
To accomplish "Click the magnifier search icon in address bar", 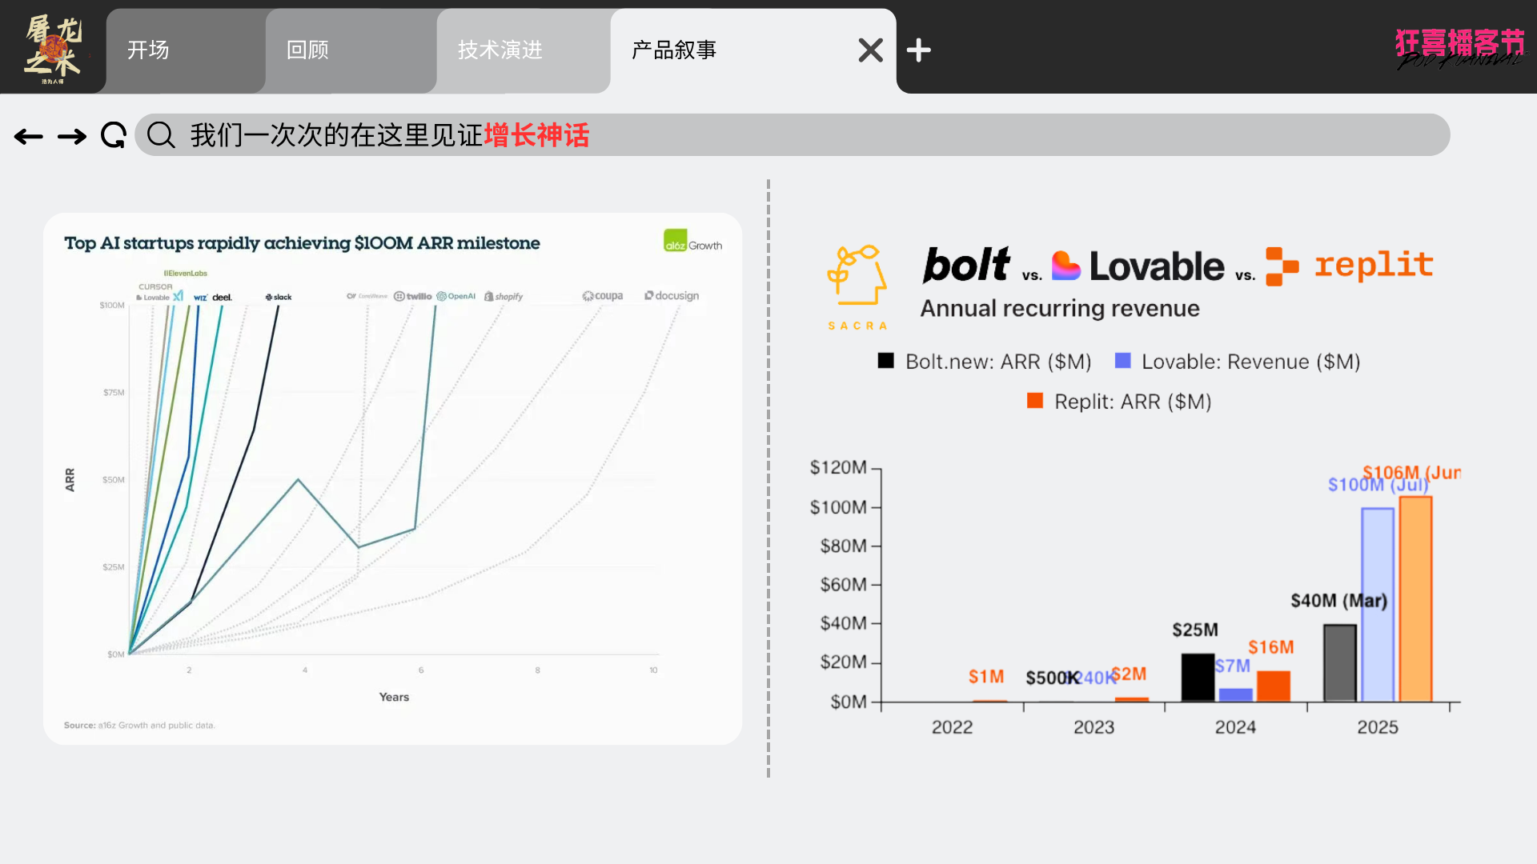I will (x=161, y=135).
